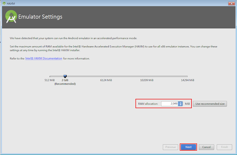The width and height of the screenshot is (237, 155).
Task: Click Use recommended size button
Action: 210,104
